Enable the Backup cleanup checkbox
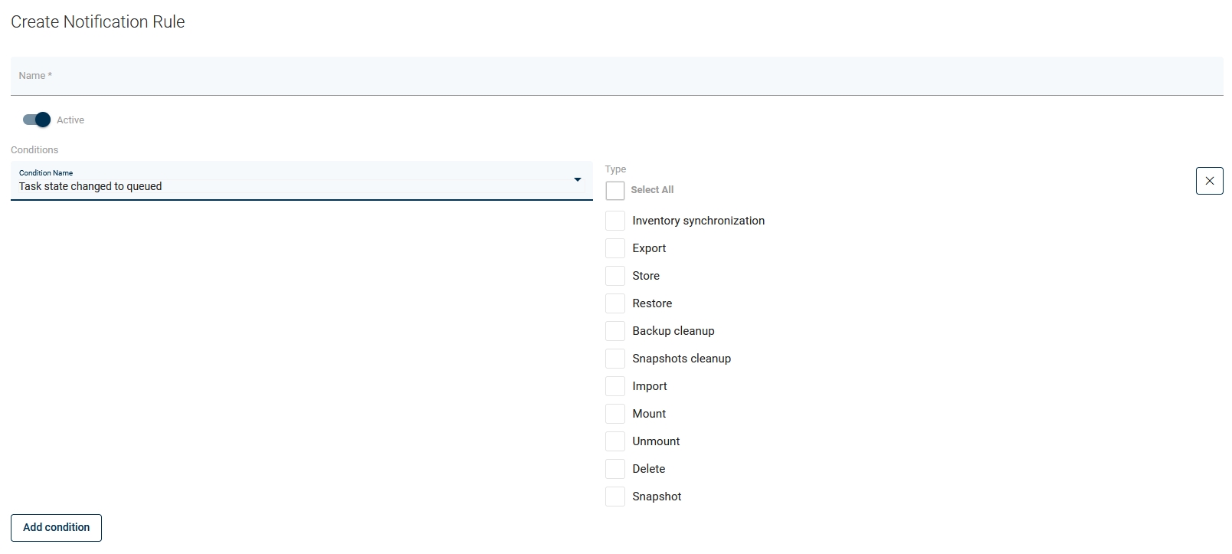This screenshot has width=1232, height=554. coord(615,331)
